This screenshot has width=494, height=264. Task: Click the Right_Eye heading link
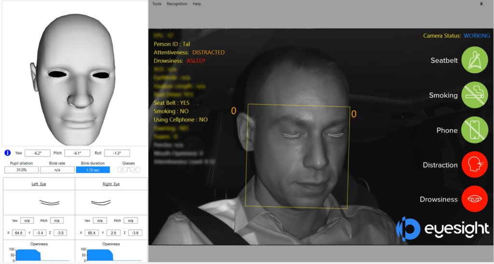(x=111, y=184)
